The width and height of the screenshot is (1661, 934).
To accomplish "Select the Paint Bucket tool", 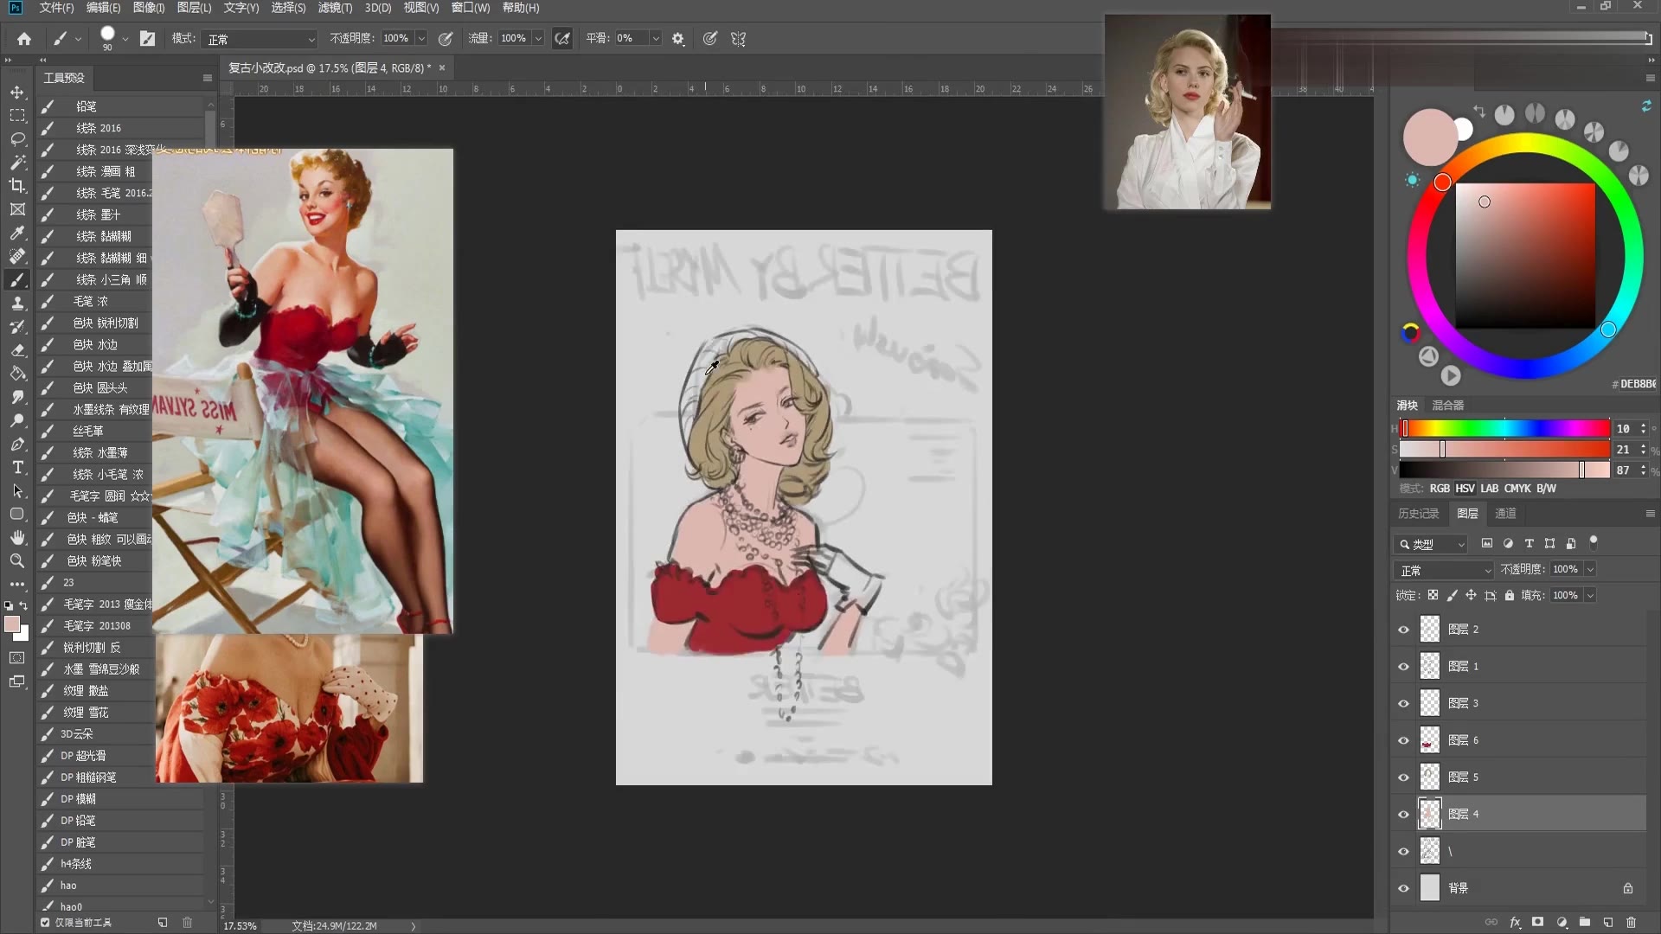I will point(17,374).
